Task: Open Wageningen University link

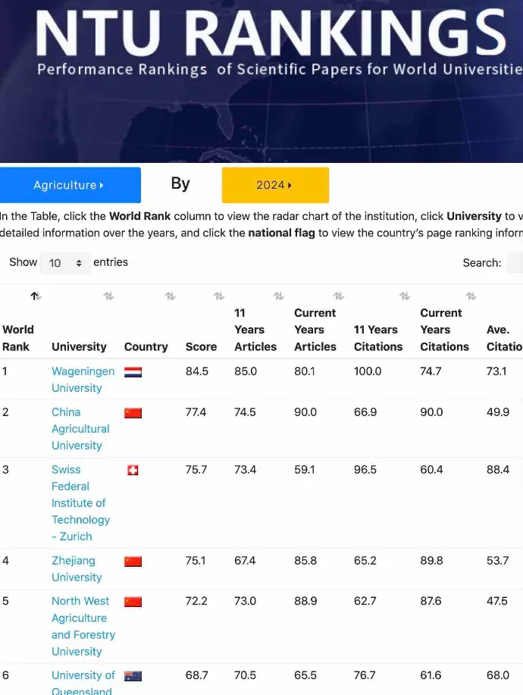Action: [83, 380]
